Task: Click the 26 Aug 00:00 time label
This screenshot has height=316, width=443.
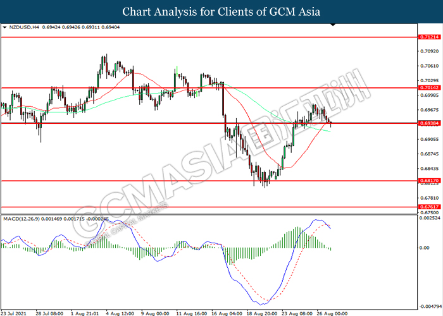Action: (x=332, y=313)
